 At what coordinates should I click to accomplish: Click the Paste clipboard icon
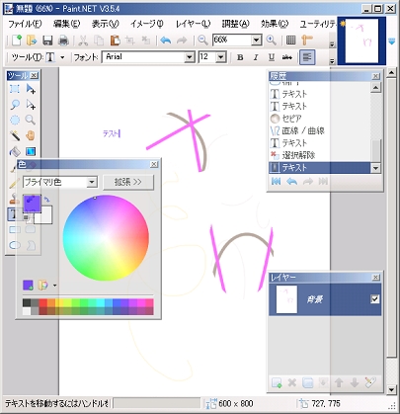click(x=115, y=41)
